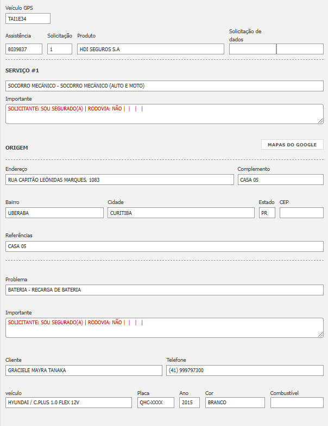Focus the Cidade field showing Curitiba
The height and width of the screenshot is (426, 328).
click(x=181, y=213)
